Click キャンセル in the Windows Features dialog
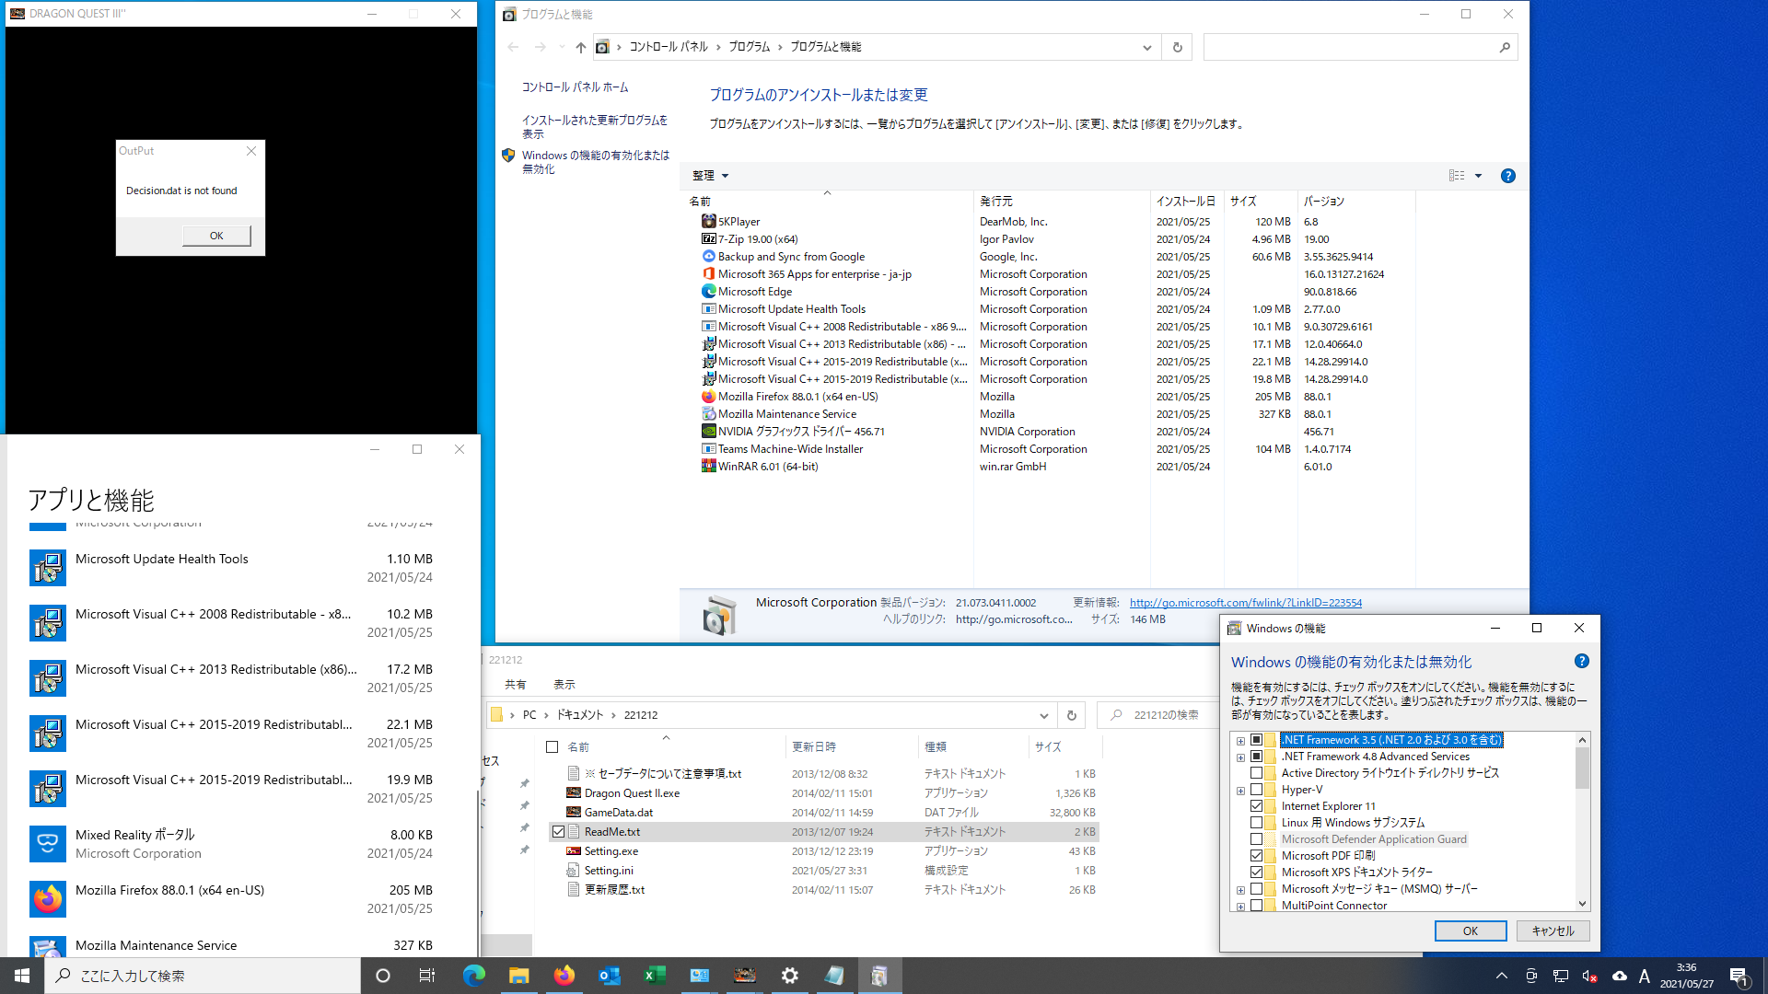Viewport: 1768px width, 994px height. (x=1553, y=931)
